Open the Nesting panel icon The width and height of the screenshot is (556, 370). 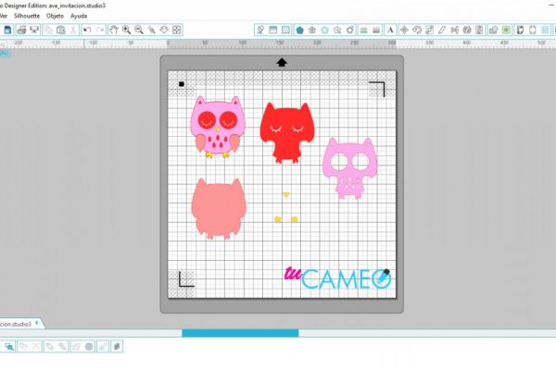[479, 31]
